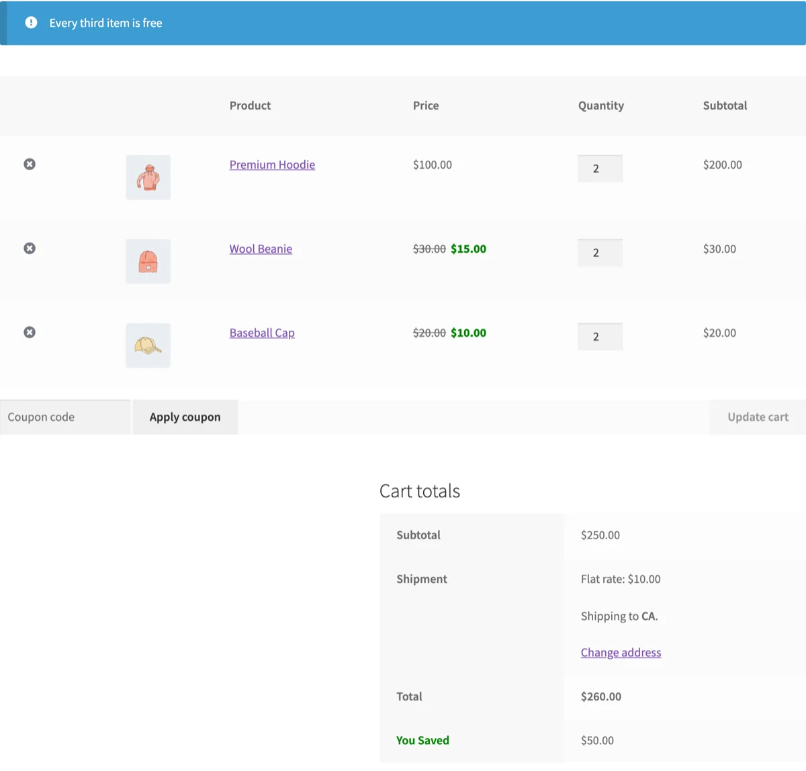The height and width of the screenshot is (771, 806).
Task: Click the Apply coupon button
Action: point(185,417)
